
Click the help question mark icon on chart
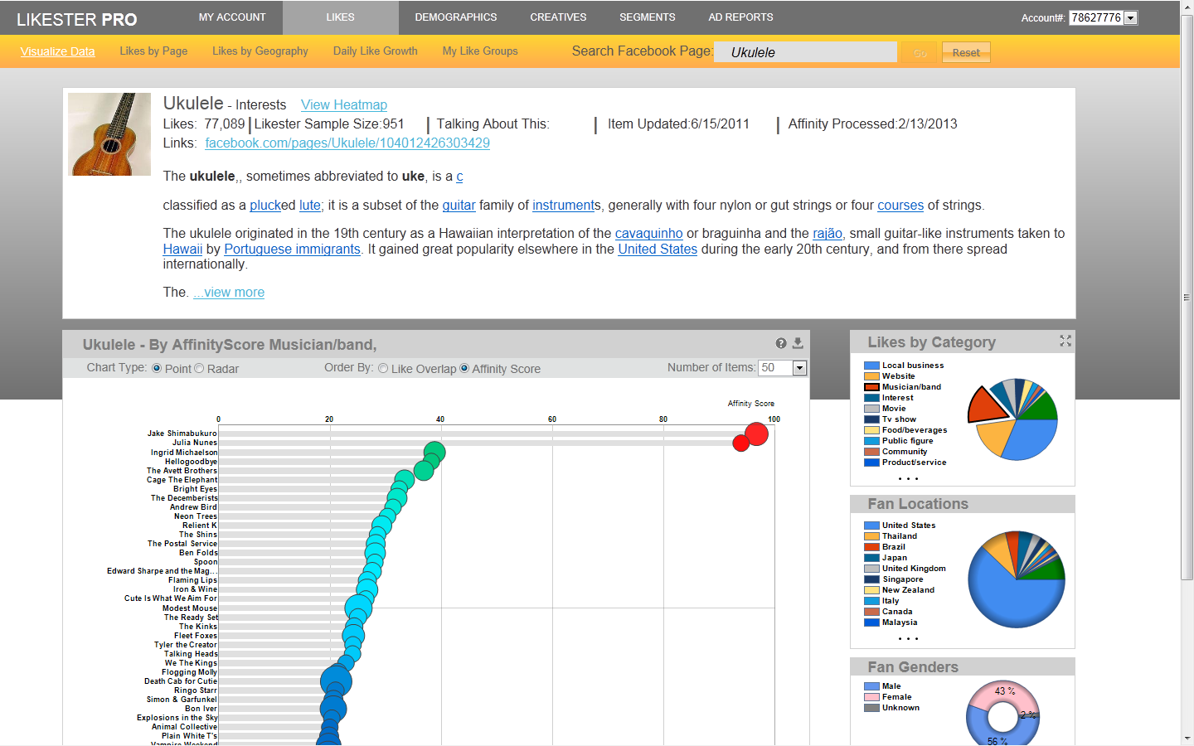[781, 343]
